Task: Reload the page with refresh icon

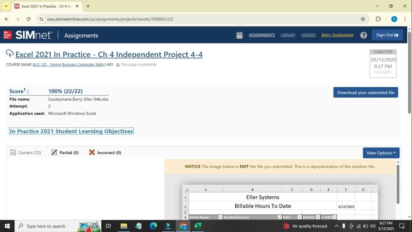Action: [x=28, y=19]
